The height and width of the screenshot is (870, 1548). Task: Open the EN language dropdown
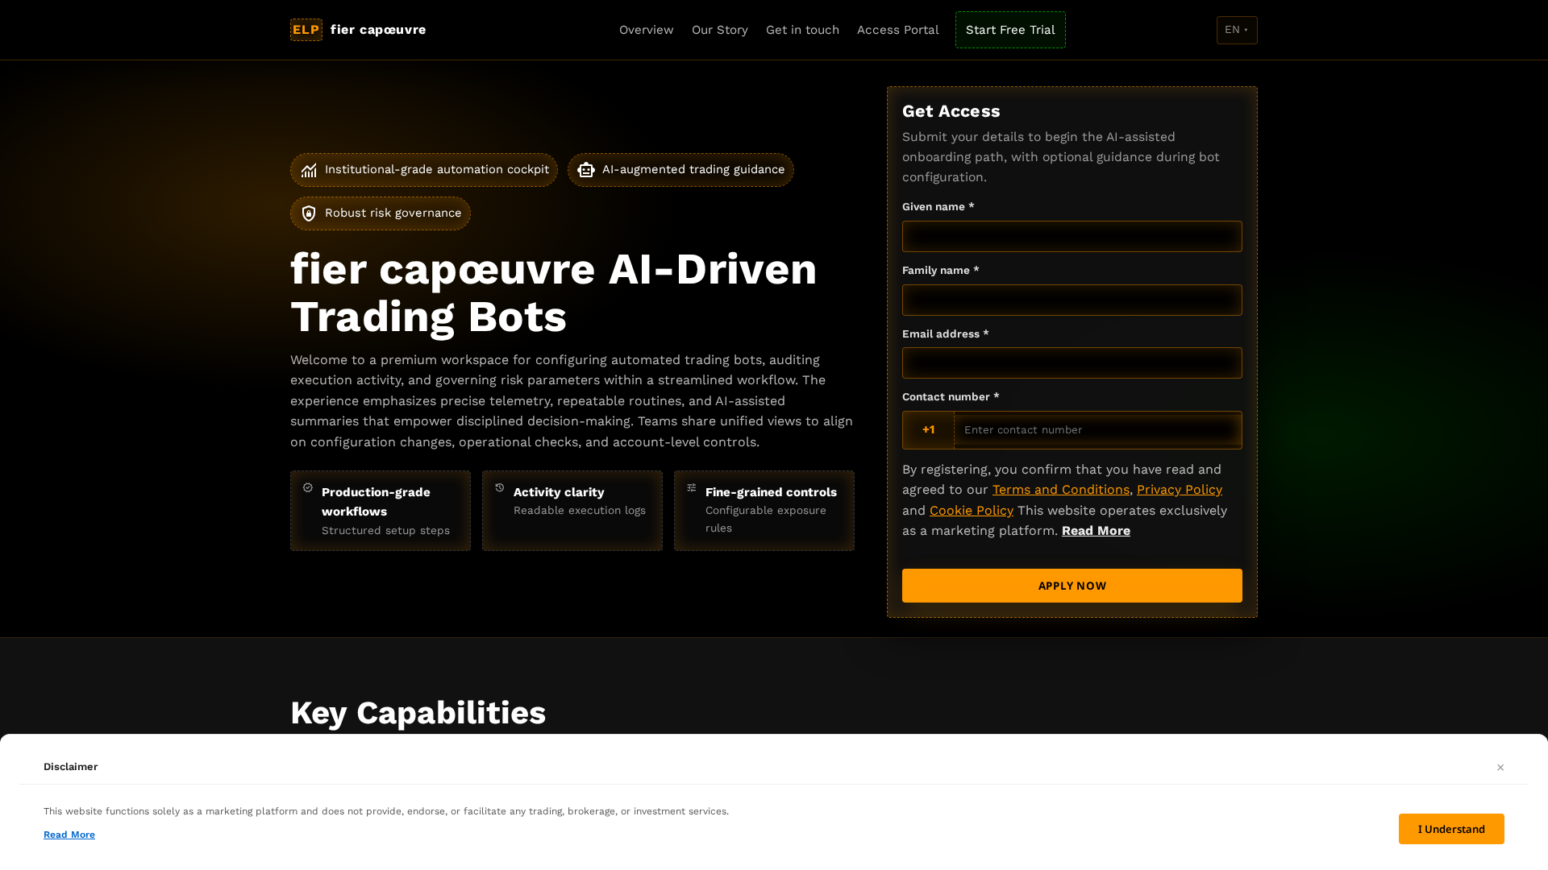(1237, 30)
